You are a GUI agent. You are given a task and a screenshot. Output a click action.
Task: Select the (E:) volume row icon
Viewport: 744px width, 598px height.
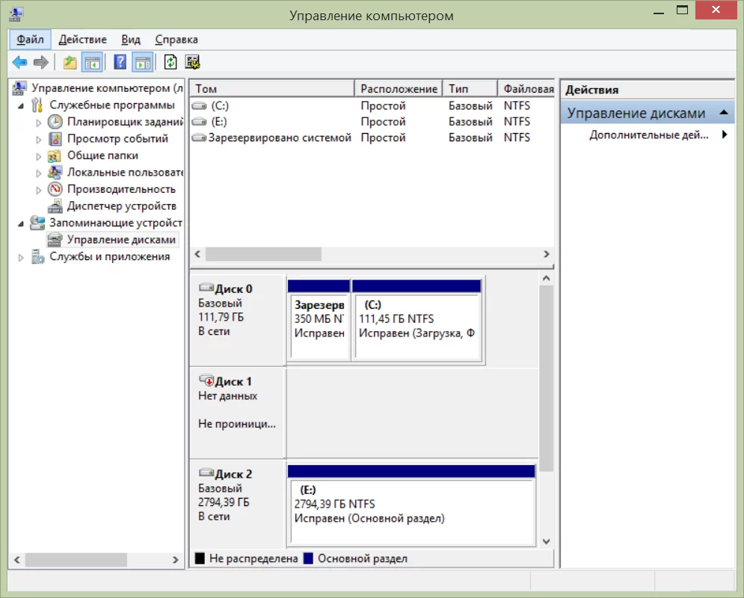(199, 122)
